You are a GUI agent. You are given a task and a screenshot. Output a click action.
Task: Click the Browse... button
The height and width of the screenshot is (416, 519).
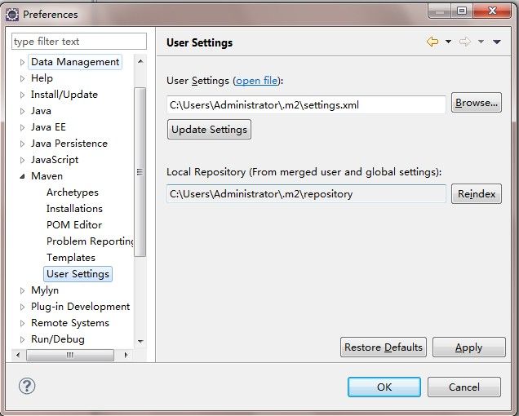[477, 103]
